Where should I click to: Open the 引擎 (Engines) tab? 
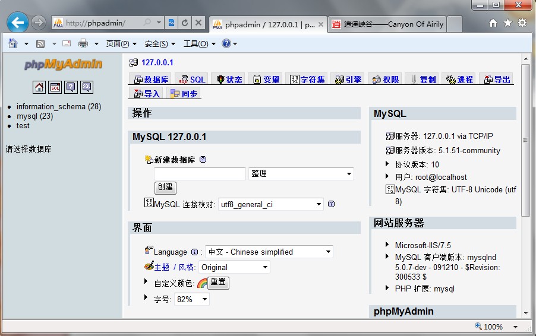click(348, 79)
